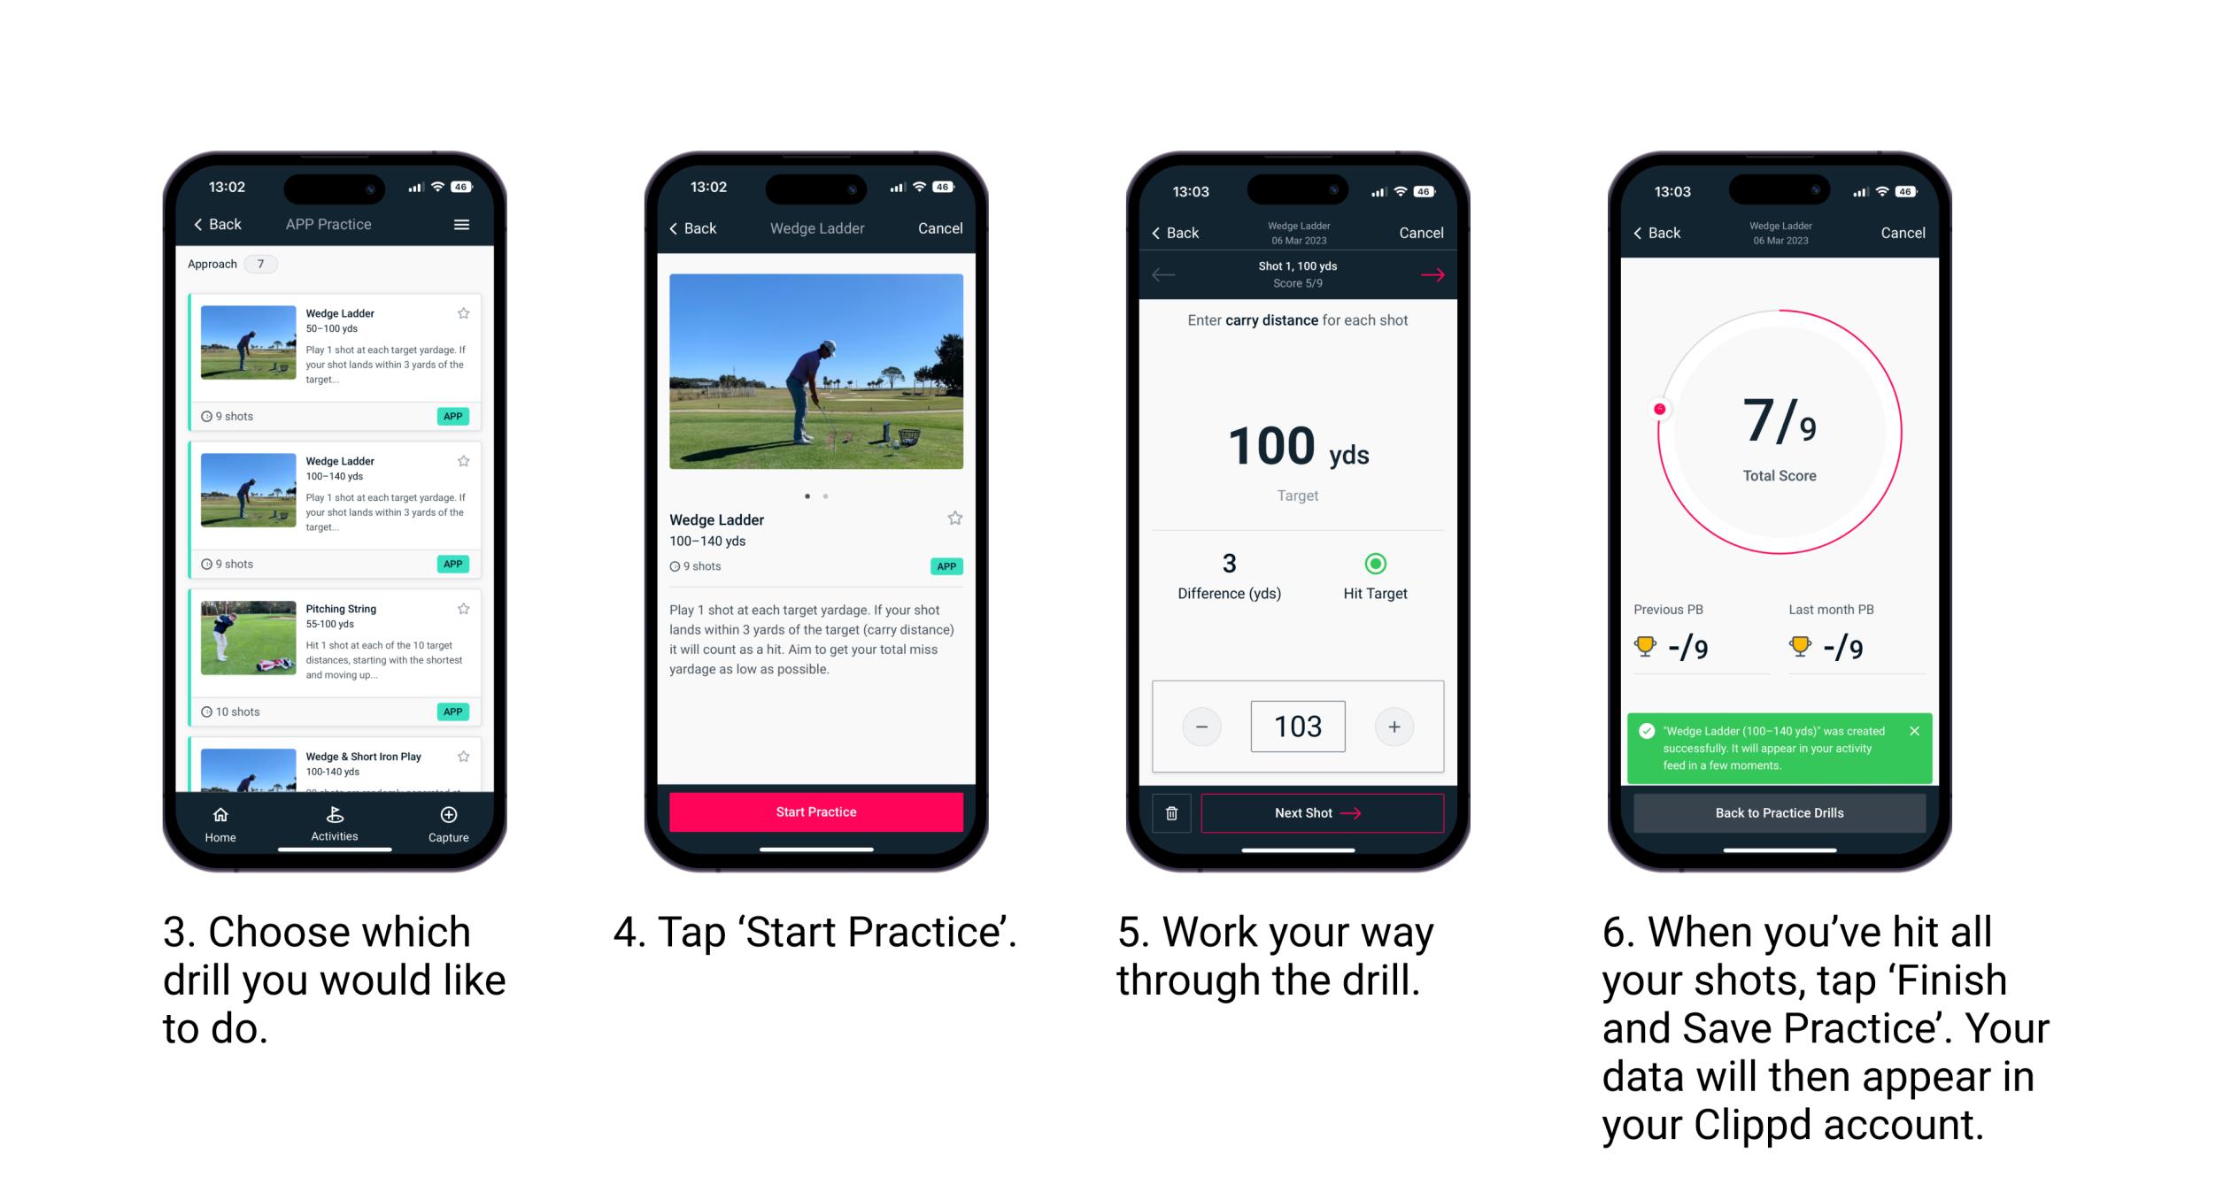Tap the Home tab icon
Image resolution: width=2216 pixels, height=1192 pixels.
[x=221, y=816]
